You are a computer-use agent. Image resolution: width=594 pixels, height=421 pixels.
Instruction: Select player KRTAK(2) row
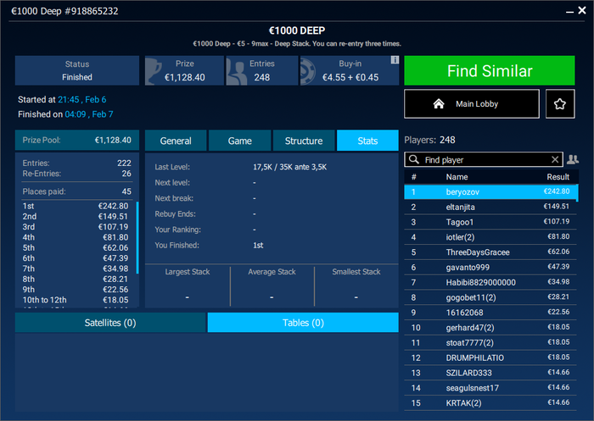pyautogui.click(x=490, y=403)
